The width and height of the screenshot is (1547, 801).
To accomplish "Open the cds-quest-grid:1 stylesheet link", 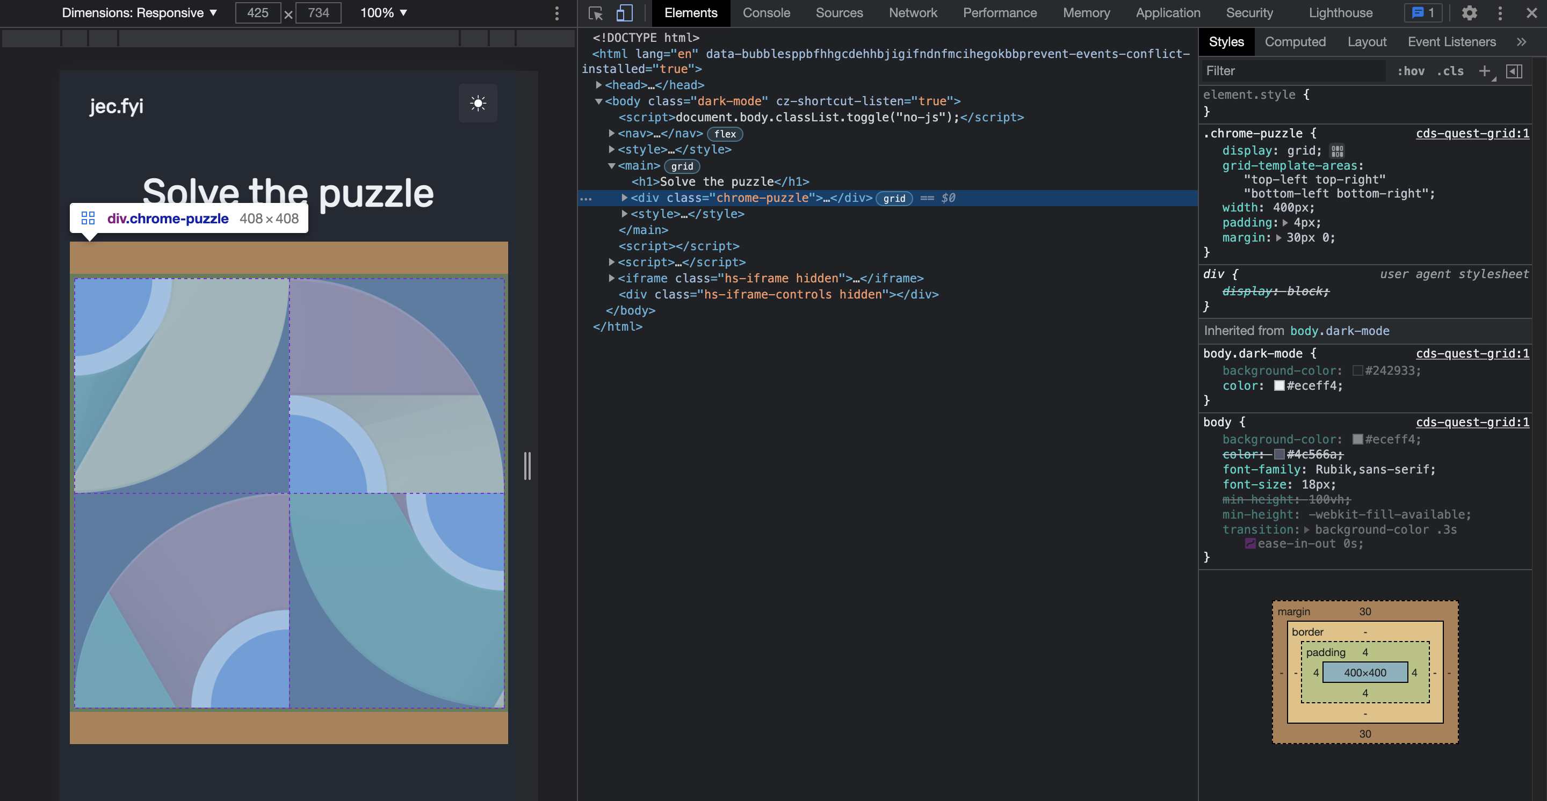I will [1472, 133].
